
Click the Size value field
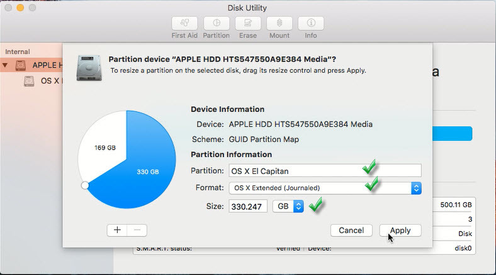tap(247, 206)
